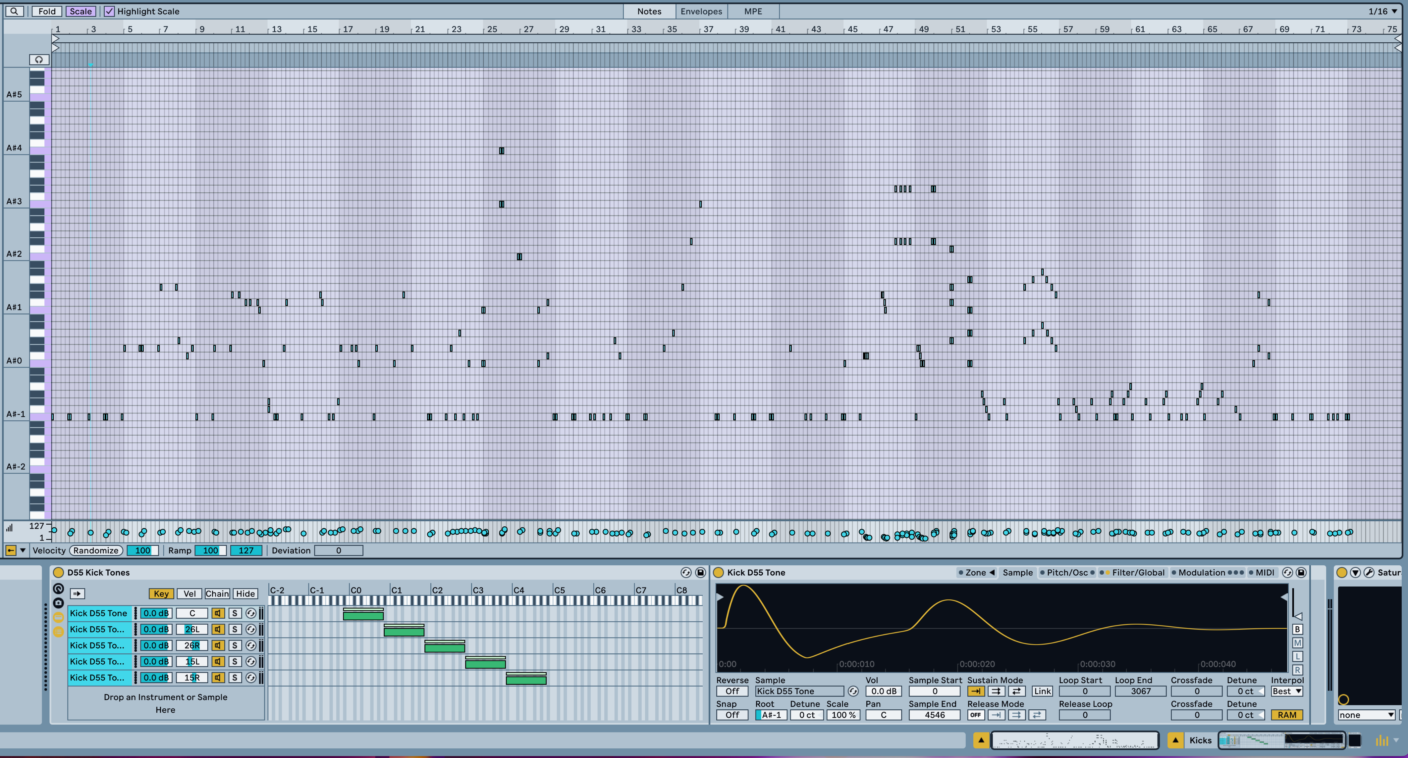Screen dimensions: 1408x758
Task: Select the no-loop sustain mode arrow
Action: [976, 691]
